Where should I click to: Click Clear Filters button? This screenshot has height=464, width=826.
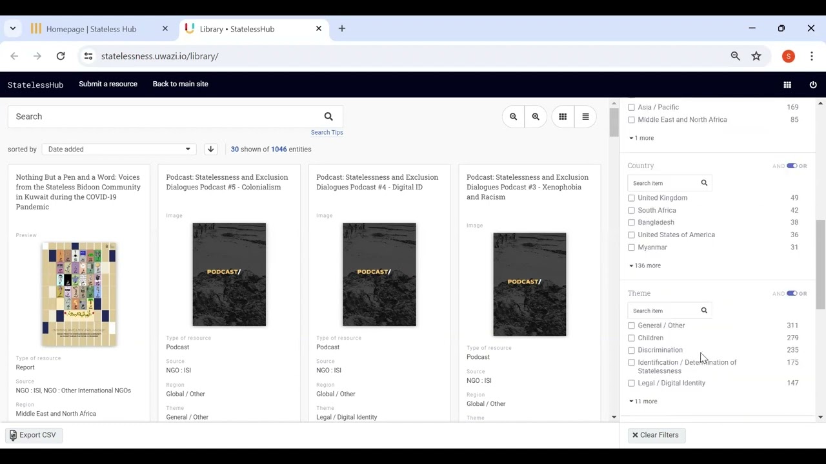(x=656, y=435)
